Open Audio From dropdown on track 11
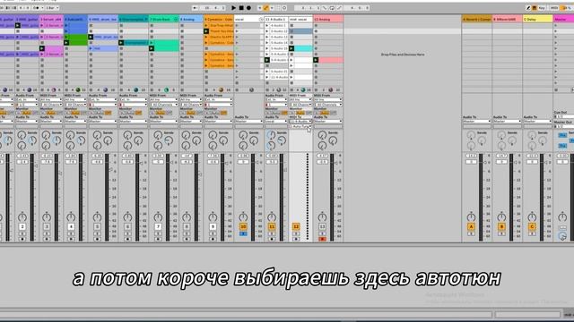 [276, 99]
